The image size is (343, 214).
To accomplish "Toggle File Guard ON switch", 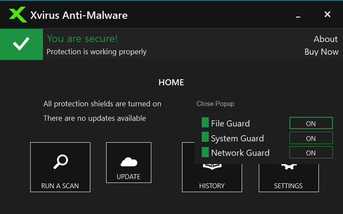I will pyautogui.click(x=311, y=123).
